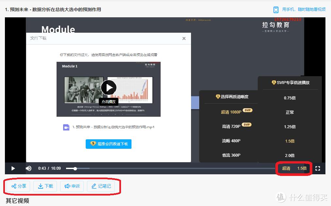Enter fullscreen mode for the video

318,168
